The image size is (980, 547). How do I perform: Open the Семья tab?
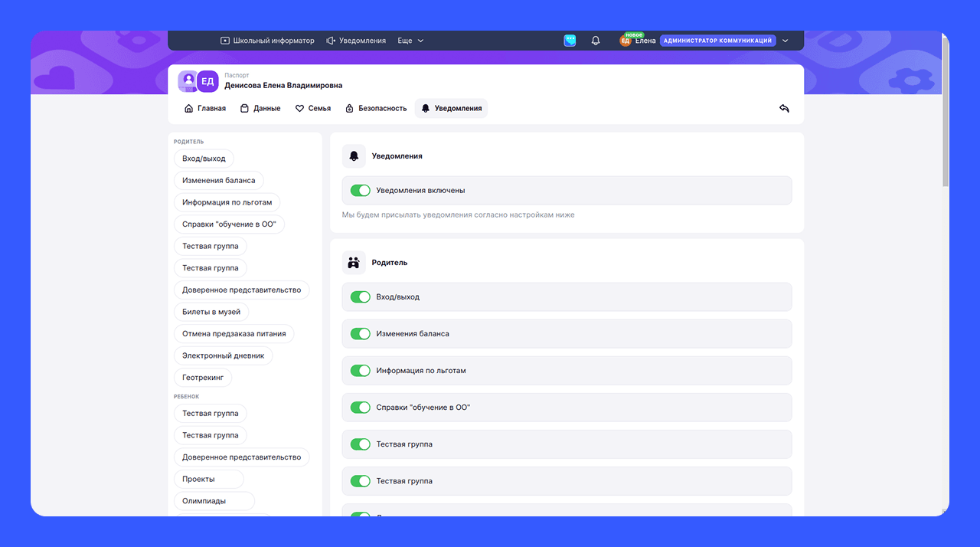313,109
